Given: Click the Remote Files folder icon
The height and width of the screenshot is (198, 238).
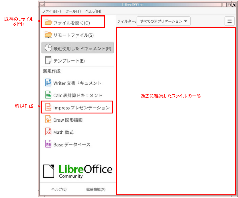Looking at the screenshot, I should [x=48, y=34].
